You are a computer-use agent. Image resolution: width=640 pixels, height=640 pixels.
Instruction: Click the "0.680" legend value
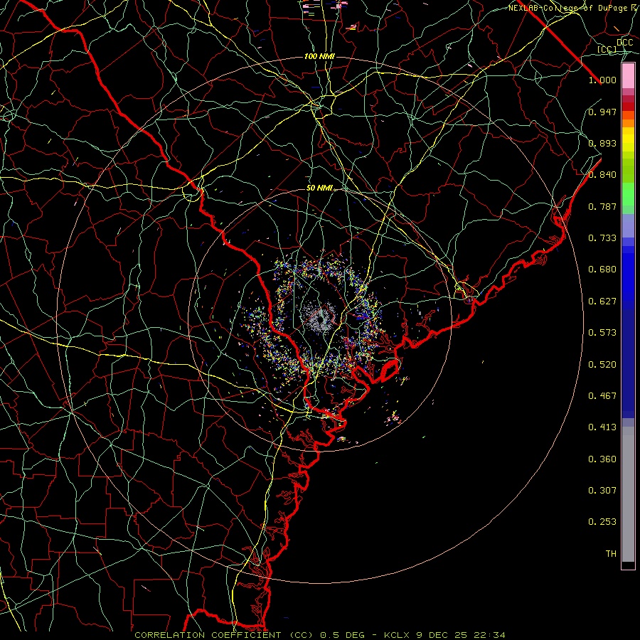pos(602,270)
